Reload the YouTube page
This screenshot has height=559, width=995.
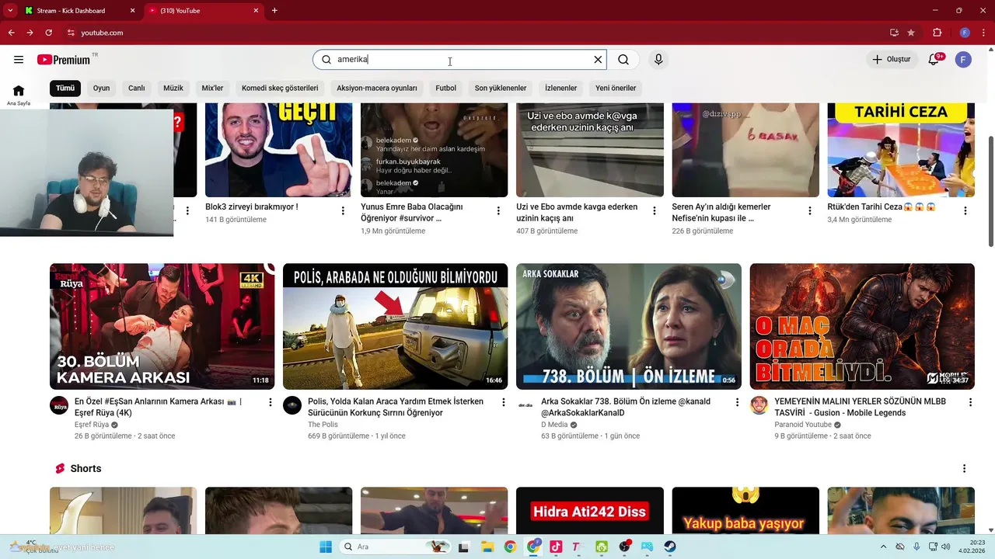[x=48, y=33]
